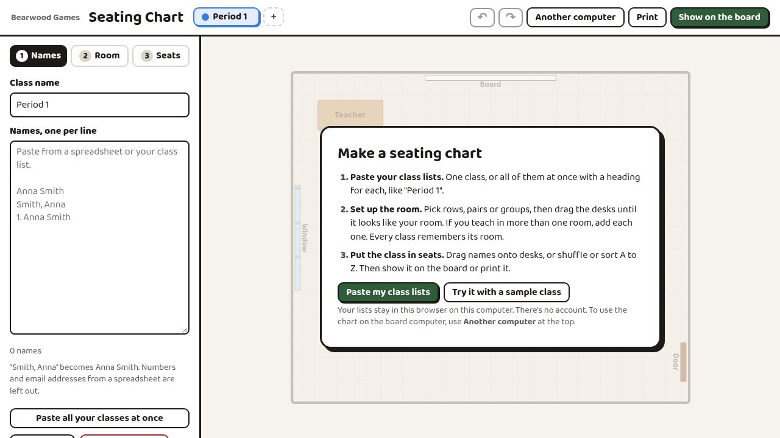This screenshot has height=438, width=780.
Task: Open the Names step tab
Action: (x=38, y=56)
